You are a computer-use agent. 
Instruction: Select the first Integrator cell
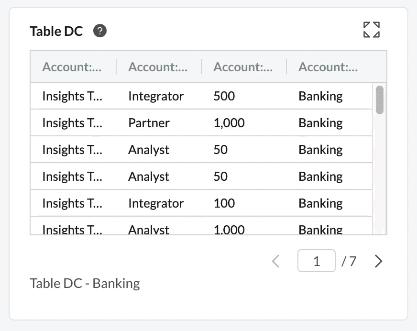156,96
